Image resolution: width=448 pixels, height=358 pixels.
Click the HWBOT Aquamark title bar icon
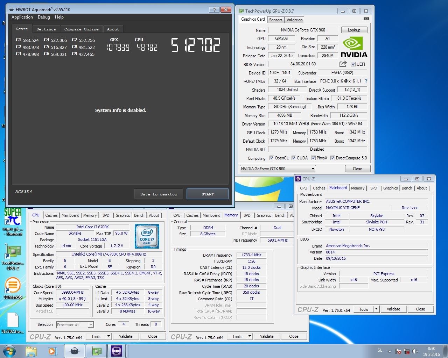(x=11, y=10)
